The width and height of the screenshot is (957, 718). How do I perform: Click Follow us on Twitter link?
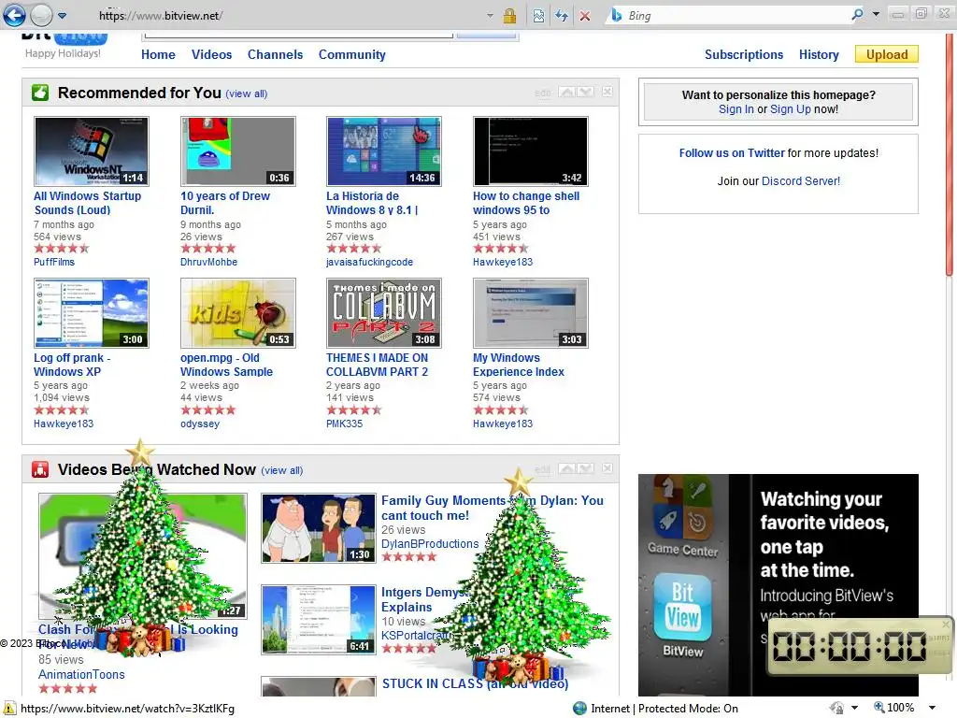732,153
